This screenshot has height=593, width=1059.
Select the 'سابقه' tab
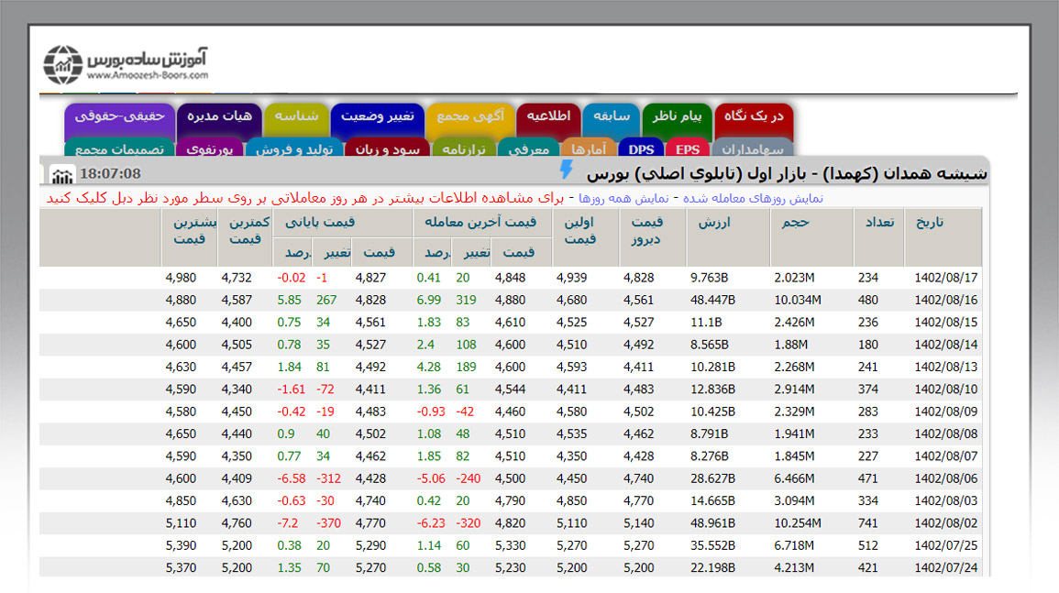point(612,117)
